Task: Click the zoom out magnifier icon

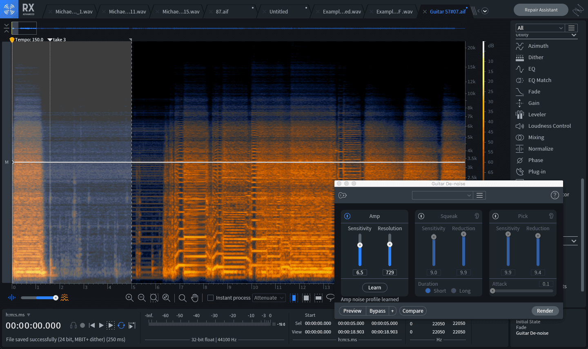Action: click(x=142, y=298)
